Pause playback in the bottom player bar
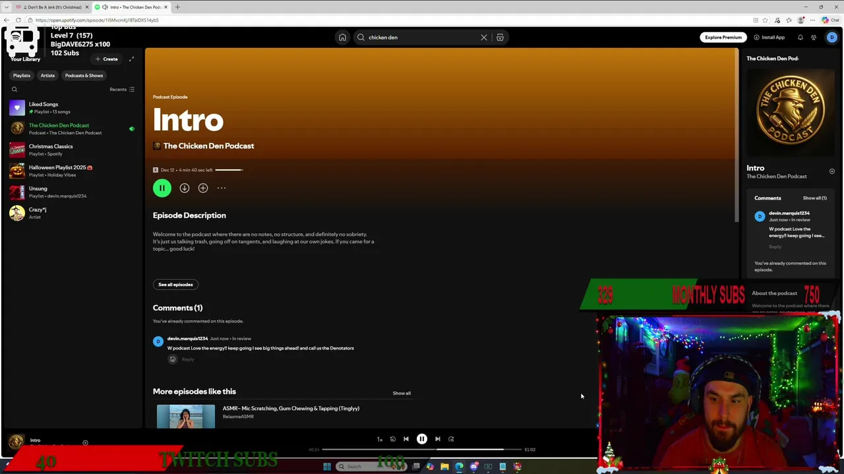 pos(422,439)
